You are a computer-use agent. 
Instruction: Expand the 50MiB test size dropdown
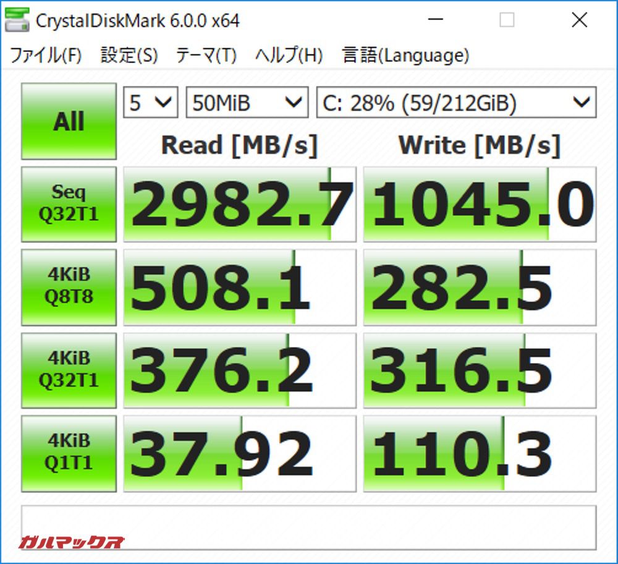247,103
